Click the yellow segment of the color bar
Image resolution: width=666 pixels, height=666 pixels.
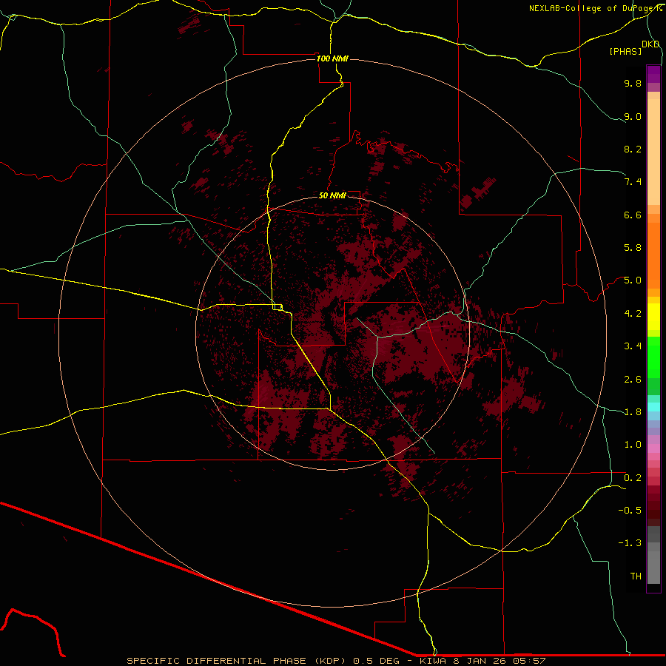click(x=653, y=317)
